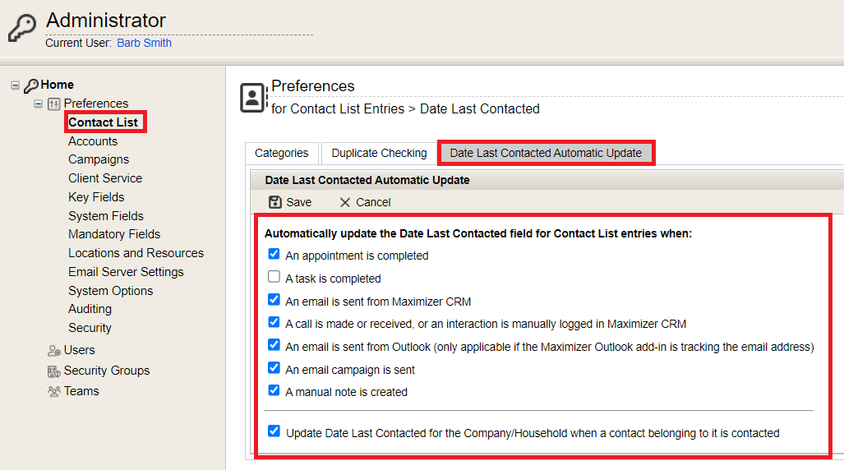Select Email Server Settings in sidebar
Viewport: 844px width, 470px height.
point(126,272)
